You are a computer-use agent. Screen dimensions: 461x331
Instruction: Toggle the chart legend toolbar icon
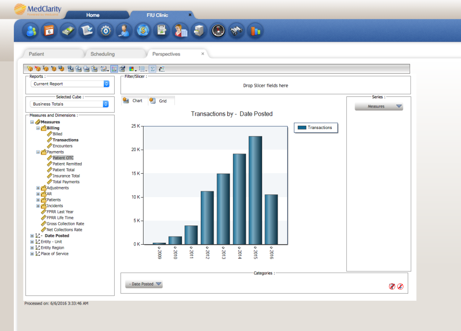114,69
